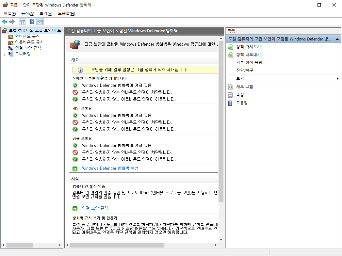342x256 pixels.
Task: Click the center pane scroll up arrow
Action: [x=221, y=39]
